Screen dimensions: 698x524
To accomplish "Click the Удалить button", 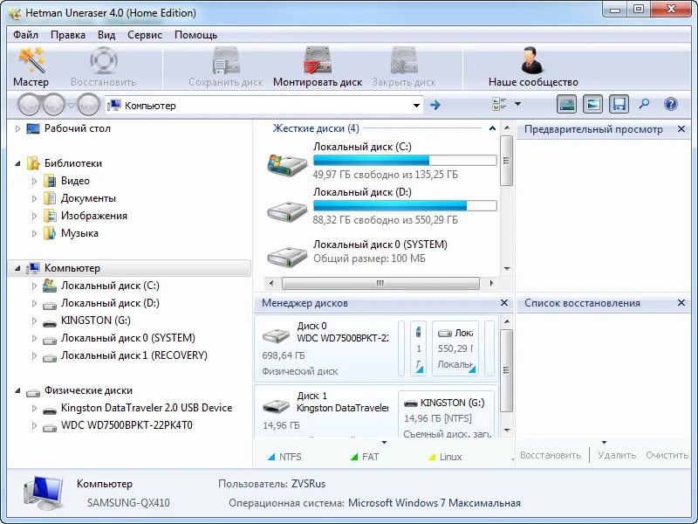I will tap(617, 455).
